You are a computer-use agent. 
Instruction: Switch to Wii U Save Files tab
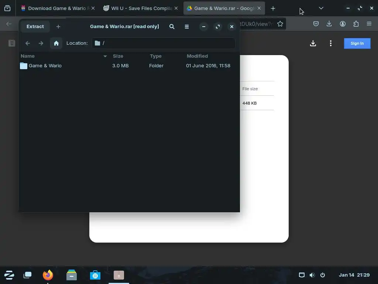141,8
